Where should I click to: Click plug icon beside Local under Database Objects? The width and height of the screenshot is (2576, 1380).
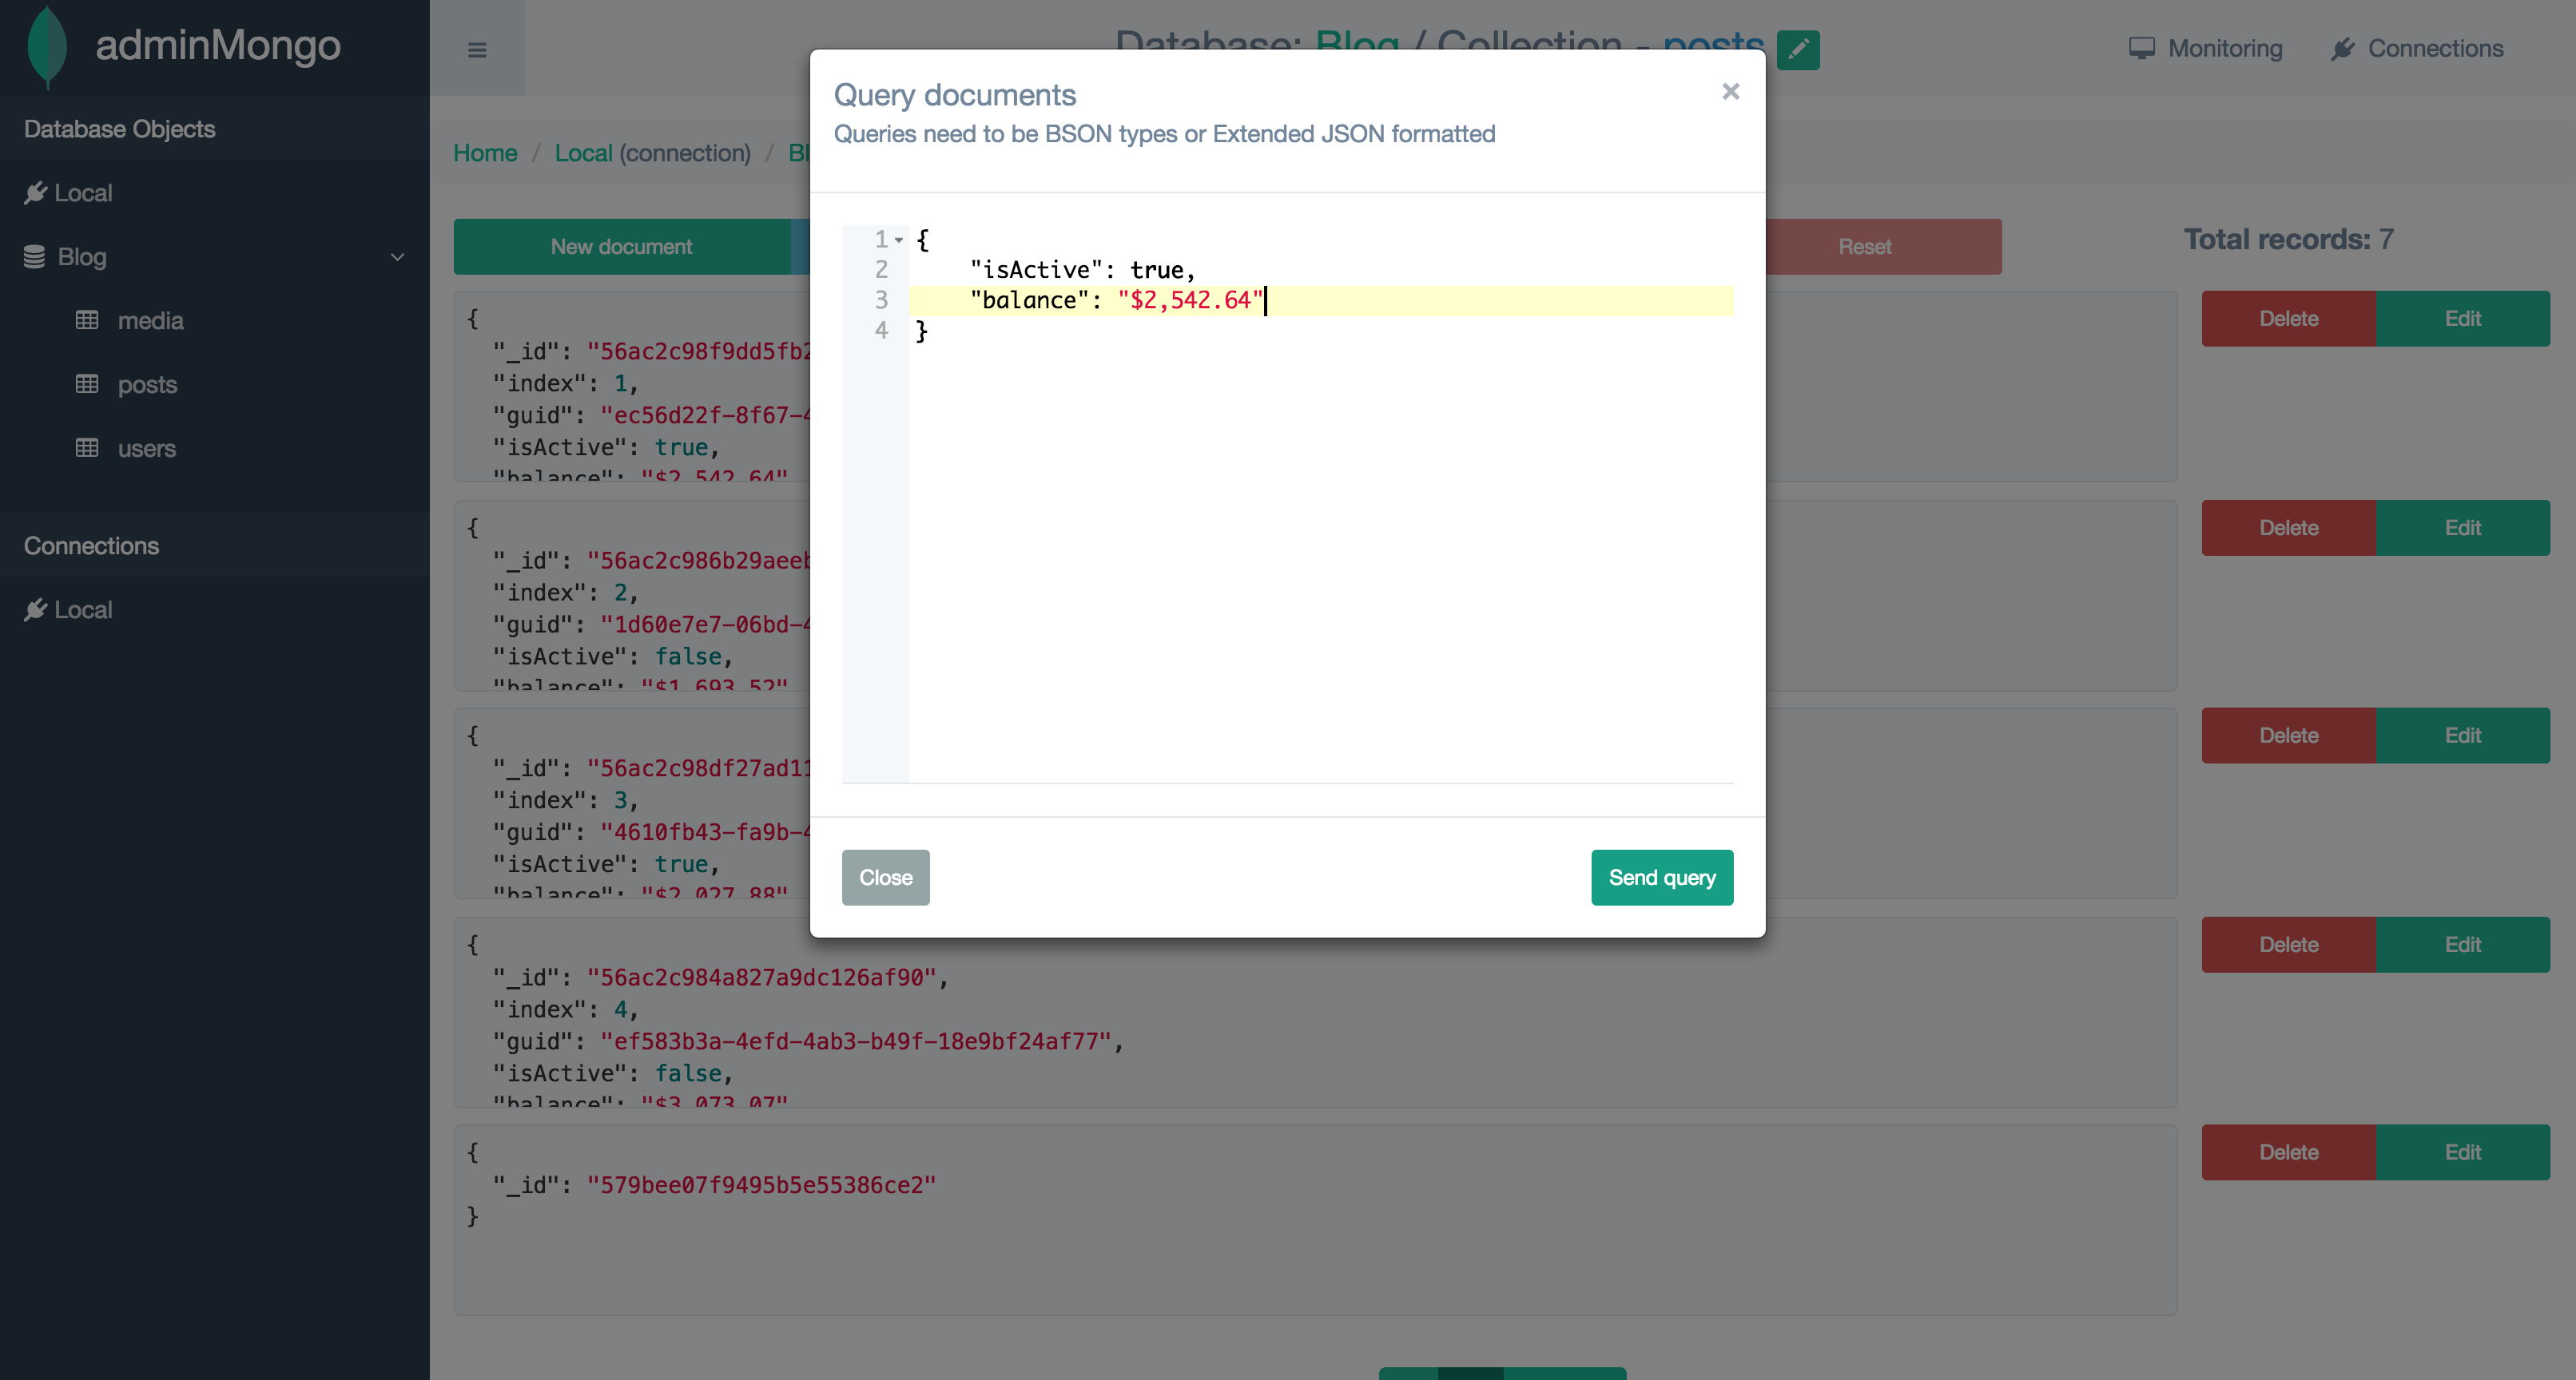(35, 192)
